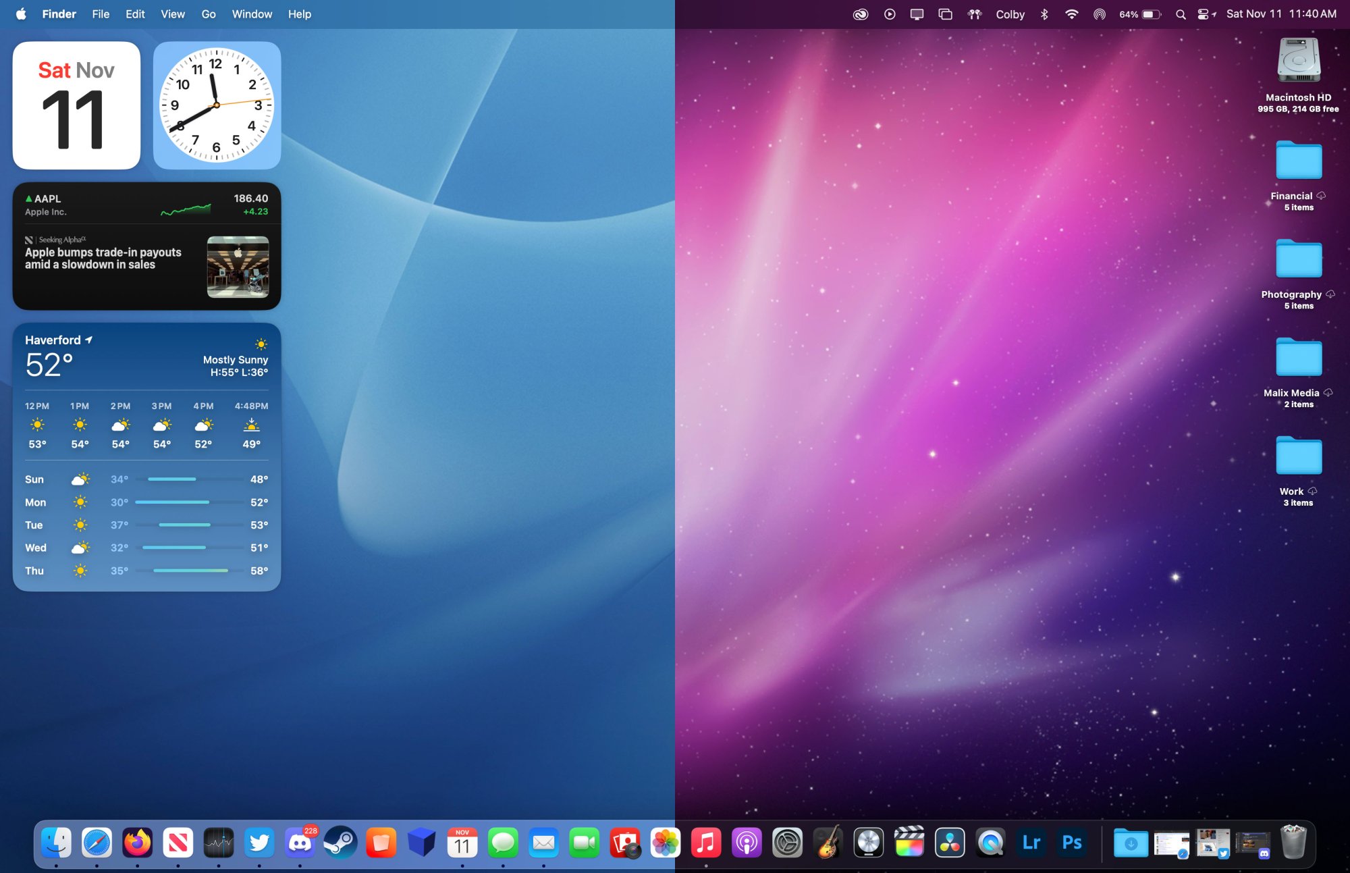This screenshot has height=873, width=1350.
Task: Open Wi-Fi status menu
Action: [1071, 14]
